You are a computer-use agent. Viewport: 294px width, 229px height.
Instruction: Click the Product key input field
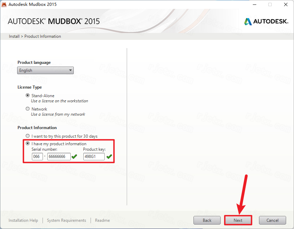(x=94, y=157)
